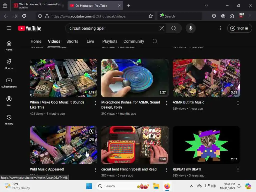Open the You section in sidebar
The height and width of the screenshot is (192, 256).
coord(9,101)
